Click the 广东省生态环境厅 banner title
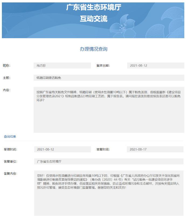Screen dimensions: 187x216 [x=93, y=8]
